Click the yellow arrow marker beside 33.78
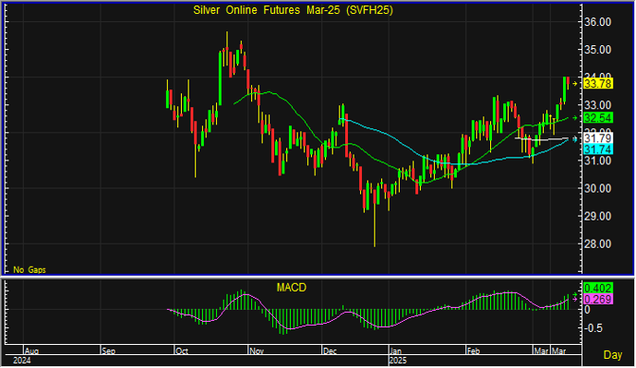This screenshot has height=368, width=636. point(574,84)
